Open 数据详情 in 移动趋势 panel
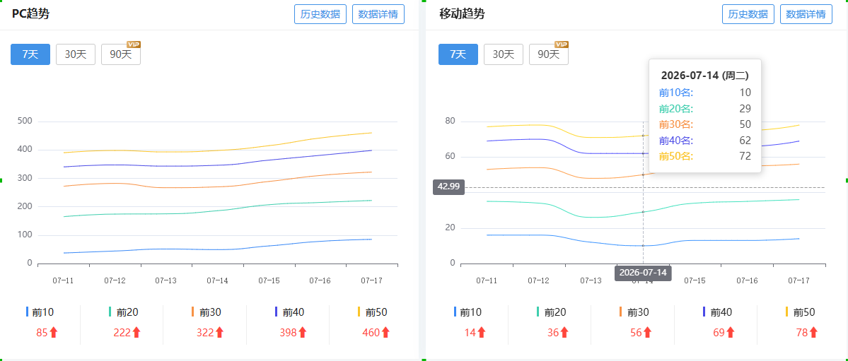The height and width of the screenshot is (361, 848). tap(806, 14)
